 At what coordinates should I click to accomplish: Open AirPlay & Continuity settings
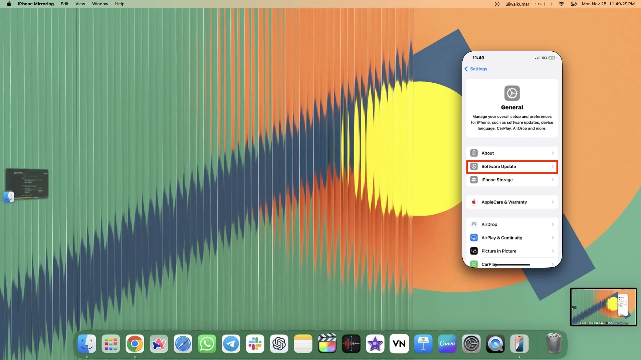(512, 237)
